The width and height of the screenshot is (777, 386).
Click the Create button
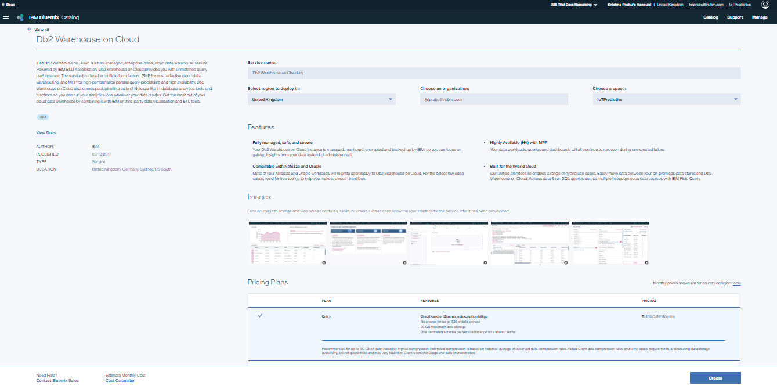click(715, 378)
